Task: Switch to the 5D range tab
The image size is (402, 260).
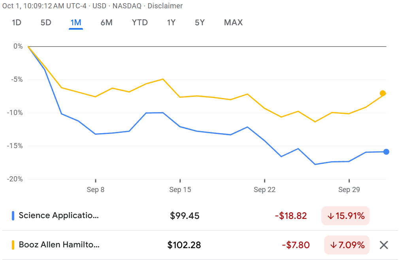Action: pyautogui.click(x=46, y=23)
